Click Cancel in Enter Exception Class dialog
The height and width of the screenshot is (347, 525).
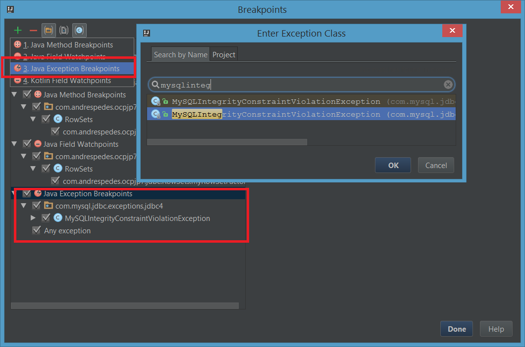click(436, 165)
